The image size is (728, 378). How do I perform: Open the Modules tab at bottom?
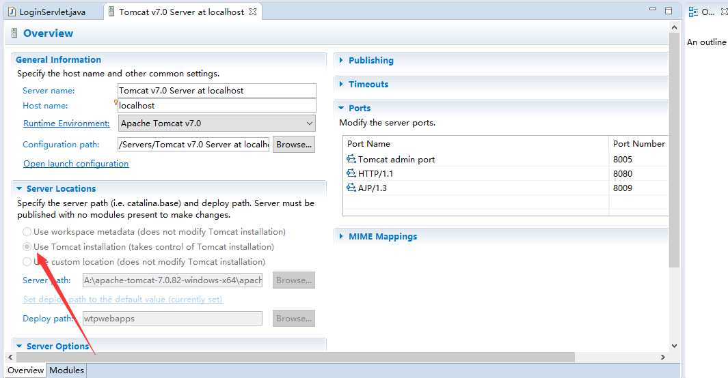(66, 370)
